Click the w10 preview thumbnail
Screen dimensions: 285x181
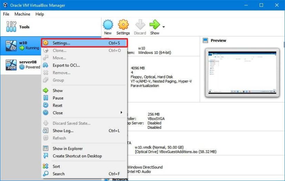coord(242,73)
